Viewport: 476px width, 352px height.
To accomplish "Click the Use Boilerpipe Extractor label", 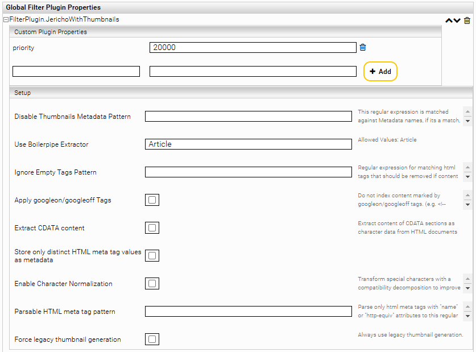I will click(51, 144).
